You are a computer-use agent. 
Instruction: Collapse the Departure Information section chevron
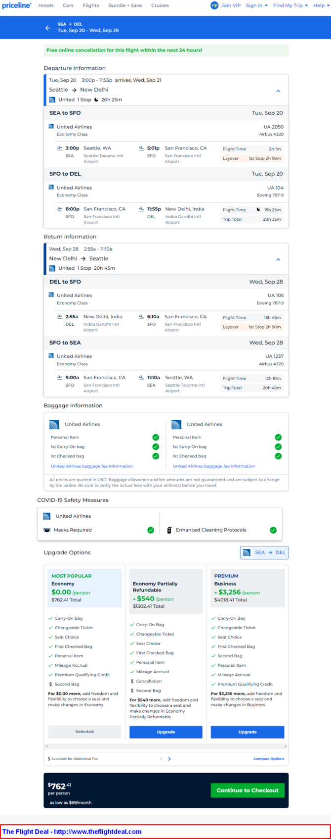tap(278, 91)
